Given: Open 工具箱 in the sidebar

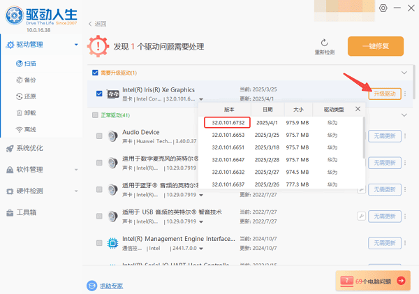Looking at the screenshot, I should 25,212.
